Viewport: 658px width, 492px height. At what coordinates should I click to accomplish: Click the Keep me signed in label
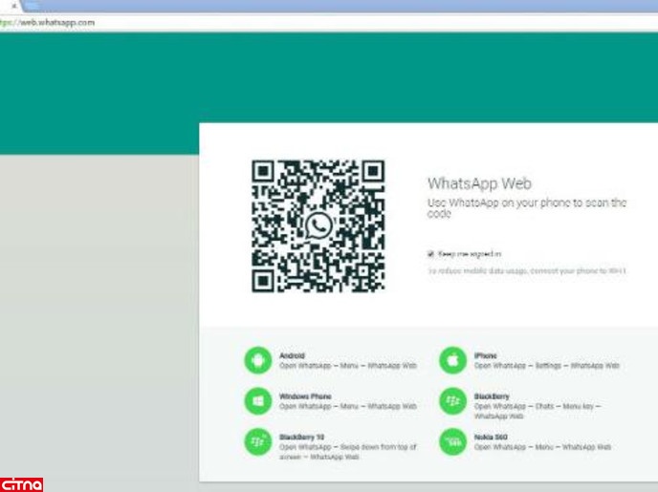(x=470, y=254)
